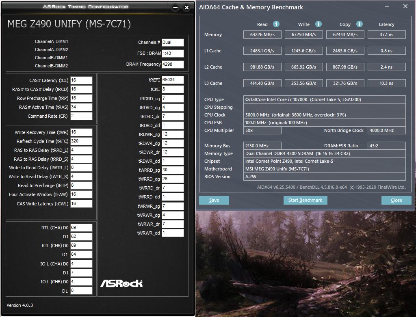This screenshot has height=317, width=416.
Task: Click the tREFI value field
Action: point(173,80)
